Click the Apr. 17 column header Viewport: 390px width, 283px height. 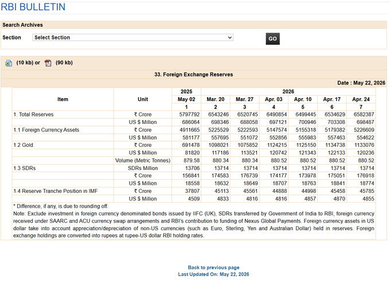coord(332,99)
